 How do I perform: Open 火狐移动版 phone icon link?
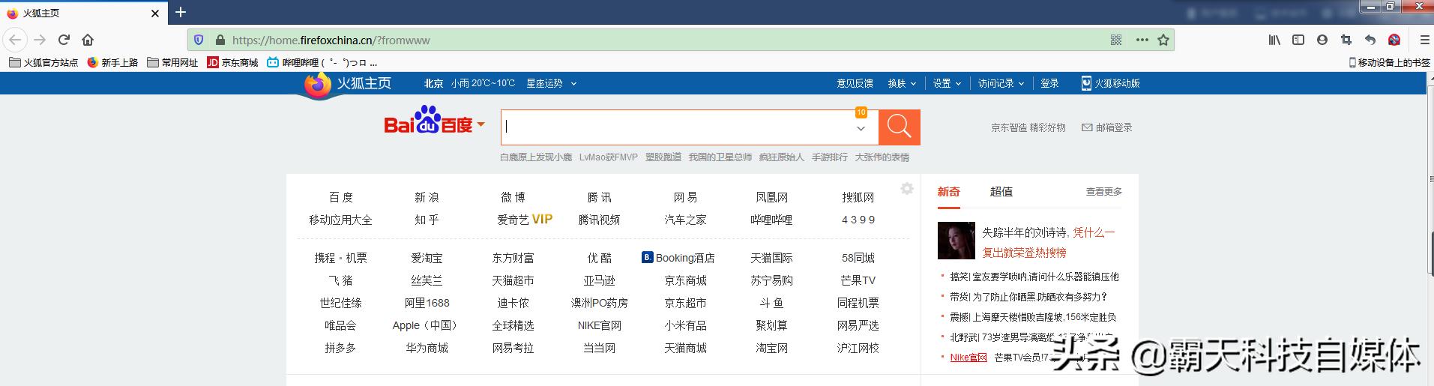tap(1110, 83)
